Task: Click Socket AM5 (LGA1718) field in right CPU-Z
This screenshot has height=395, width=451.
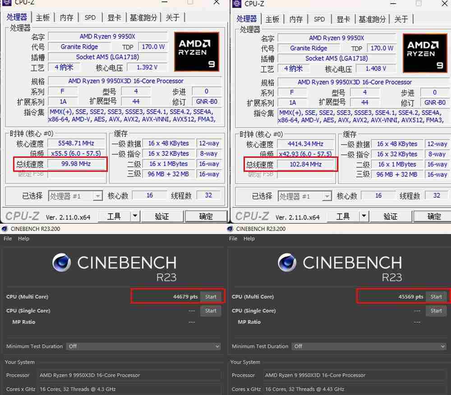Action: point(336,58)
